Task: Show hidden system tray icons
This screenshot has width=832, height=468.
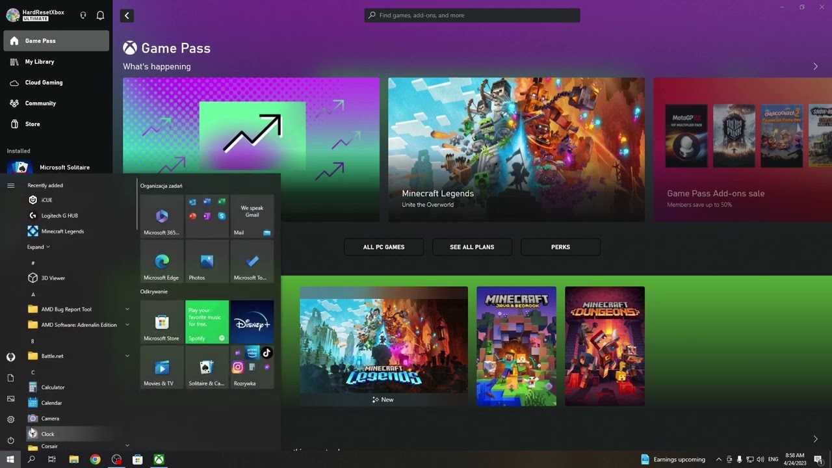Action: (718, 460)
